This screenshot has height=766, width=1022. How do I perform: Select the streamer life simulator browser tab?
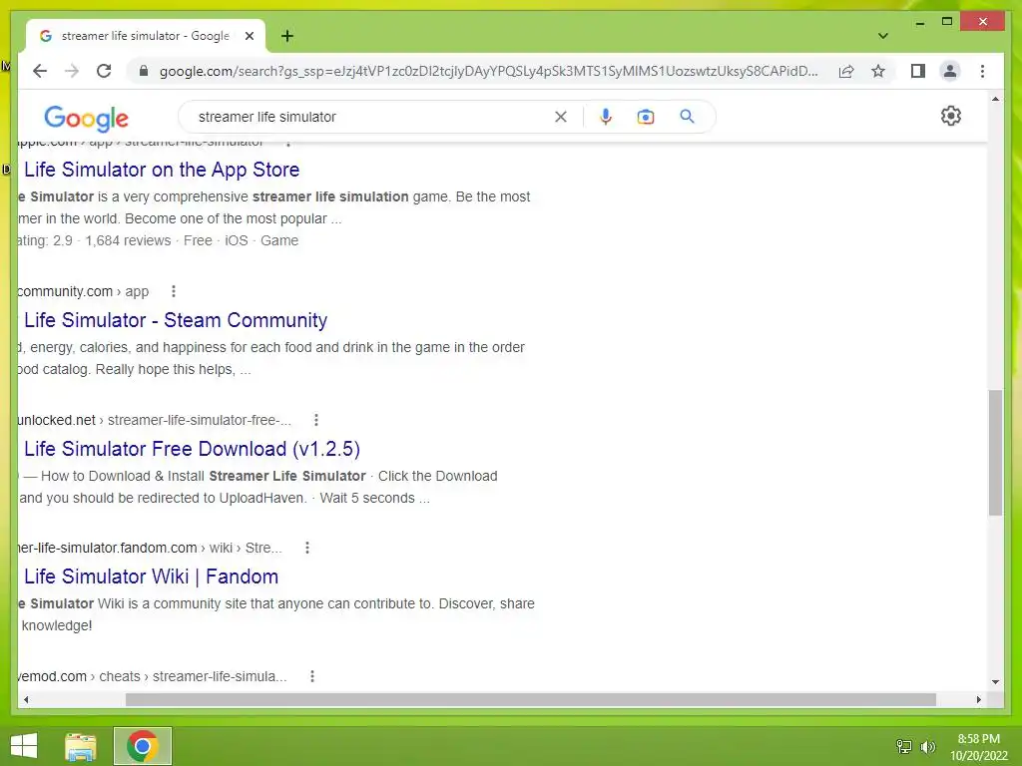(145, 36)
